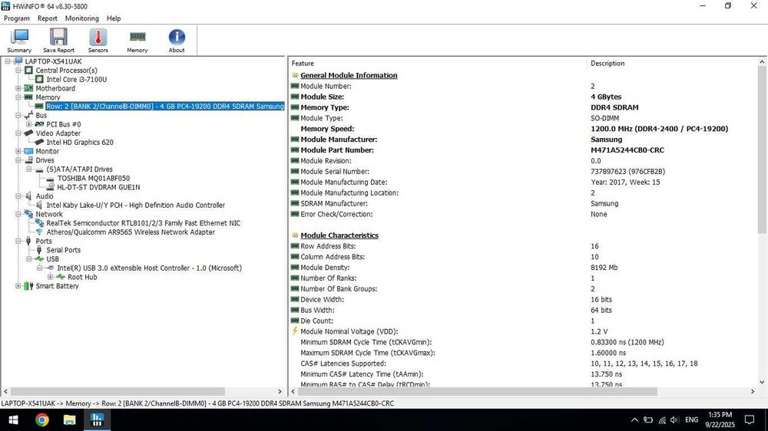Open the Sensors thermometer tool

pos(98,40)
